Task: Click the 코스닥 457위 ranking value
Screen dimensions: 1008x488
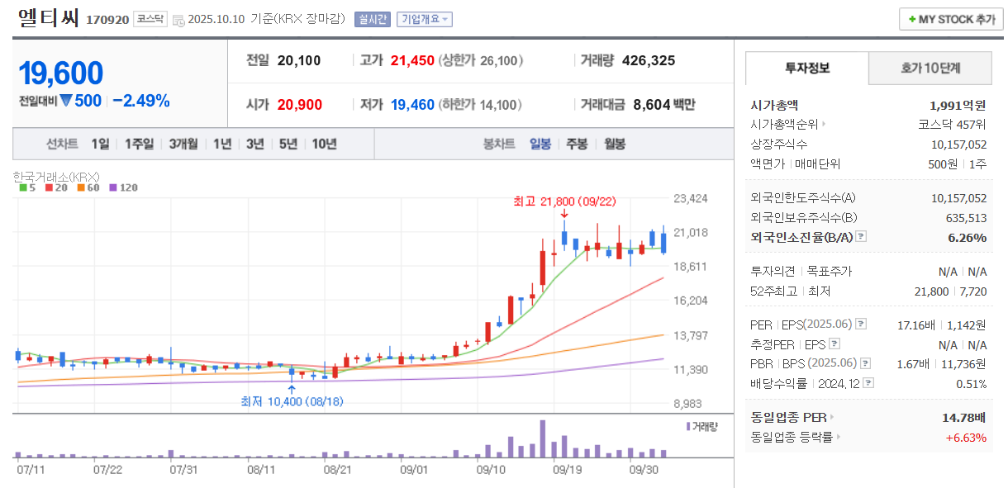Action: pyautogui.click(x=952, y=125)
